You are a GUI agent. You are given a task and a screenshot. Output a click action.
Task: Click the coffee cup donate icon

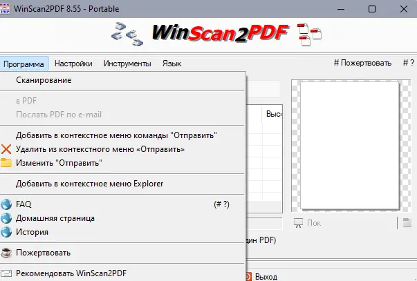[6, 253]
